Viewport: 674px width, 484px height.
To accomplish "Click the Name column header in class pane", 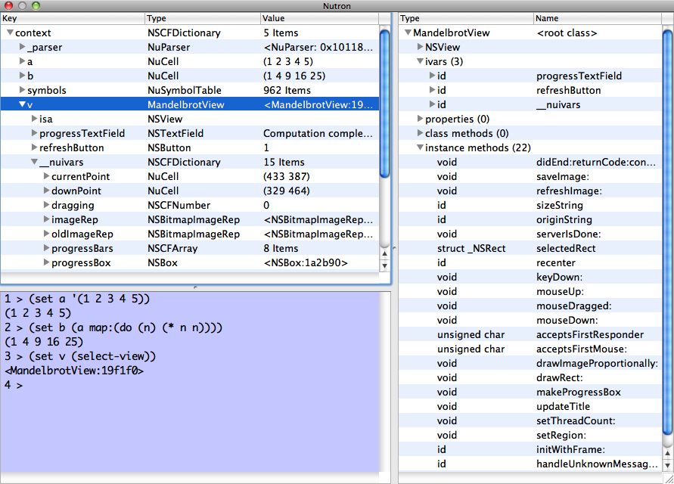I will click(x=598, y=18).
